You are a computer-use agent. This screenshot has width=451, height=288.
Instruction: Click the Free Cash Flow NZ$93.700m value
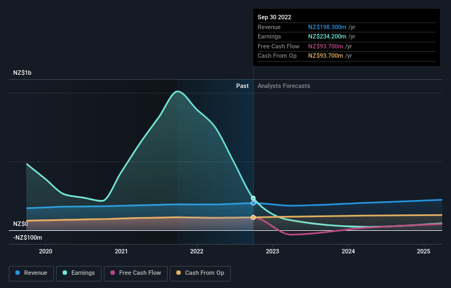(x=326, y=46)
